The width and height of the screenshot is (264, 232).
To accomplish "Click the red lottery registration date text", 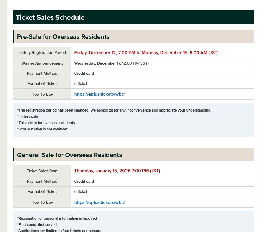I will pos(146,53).
